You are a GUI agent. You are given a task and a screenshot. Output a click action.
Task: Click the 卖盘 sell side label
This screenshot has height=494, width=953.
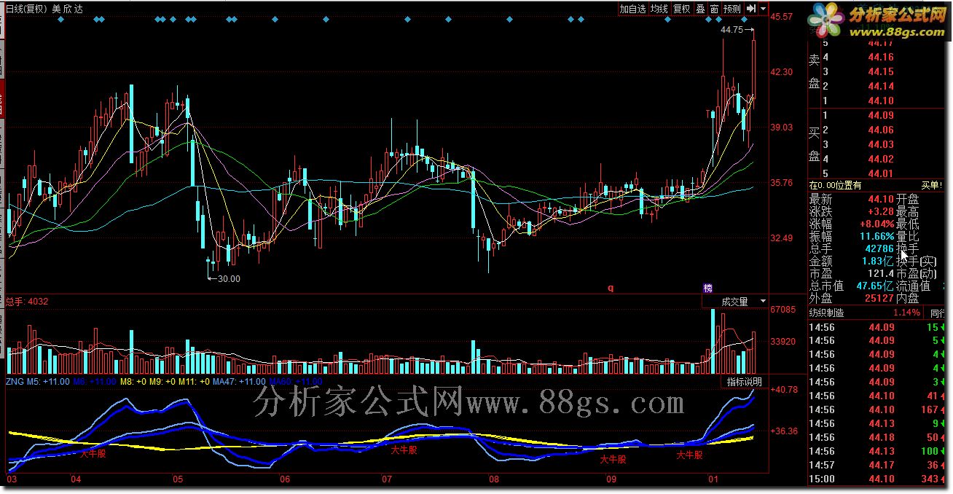pos(815,71)
